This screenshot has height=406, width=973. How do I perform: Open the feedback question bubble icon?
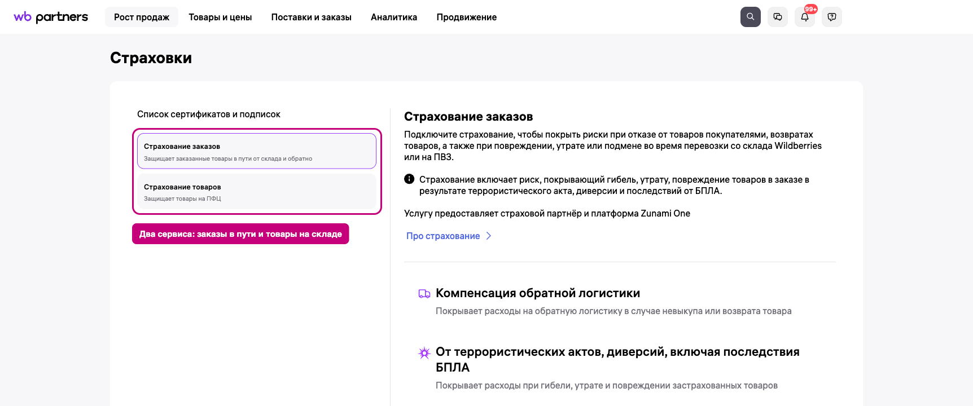tap(832, 17)
